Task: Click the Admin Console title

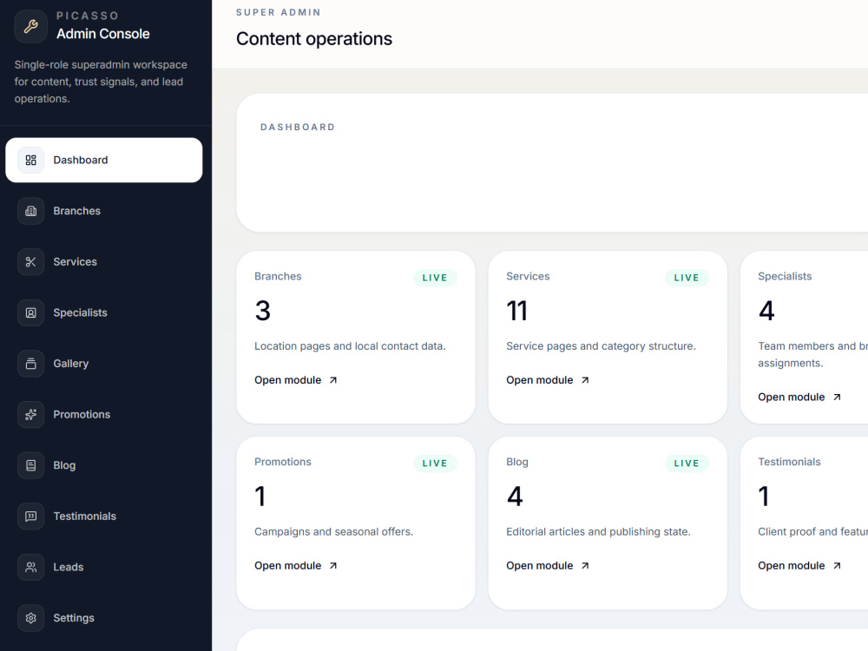Action: pos(103,34)
